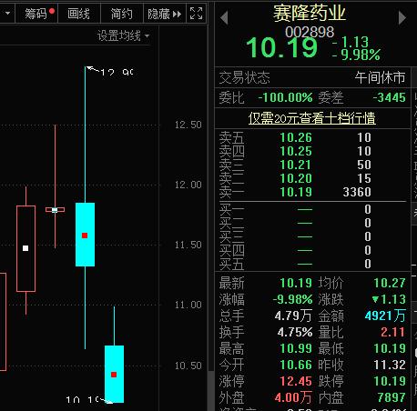Click the 11.00 price axis label
This screenshot has height=411, width=417.
coord(188,305)
